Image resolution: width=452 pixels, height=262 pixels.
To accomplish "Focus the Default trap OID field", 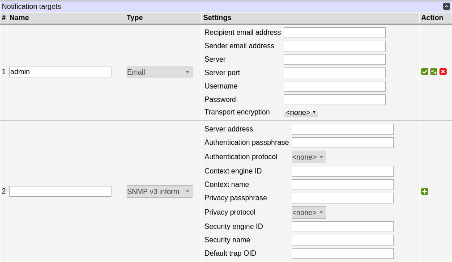I will click(342, 254).
